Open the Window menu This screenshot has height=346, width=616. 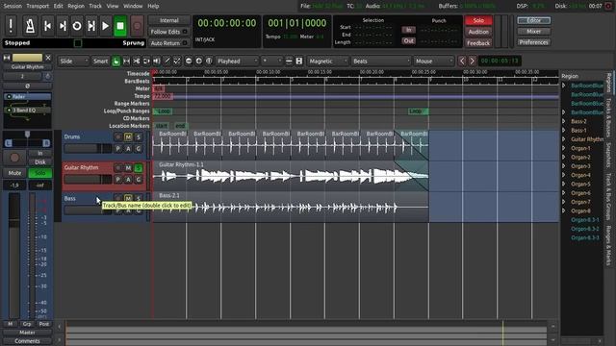pyautogui.click(x=133, y=6)
